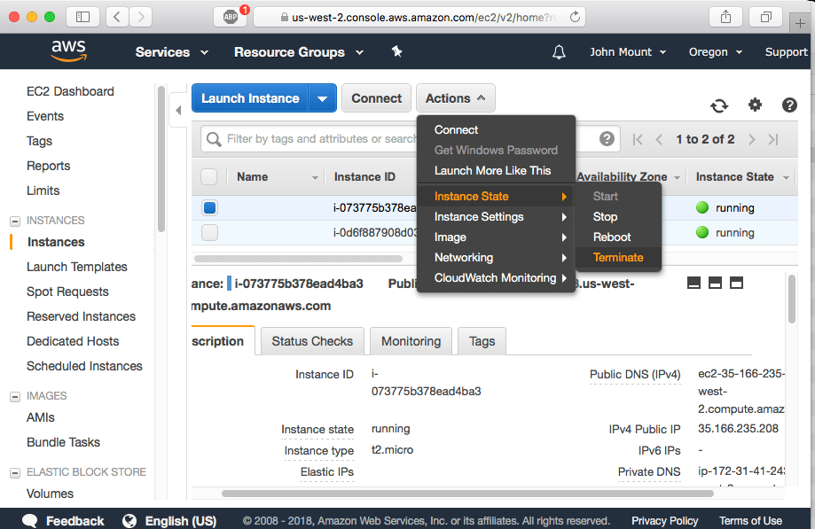Collapse the left navigation pane arrow
Screen dimensions: 815x529
[x=178, y=110]
